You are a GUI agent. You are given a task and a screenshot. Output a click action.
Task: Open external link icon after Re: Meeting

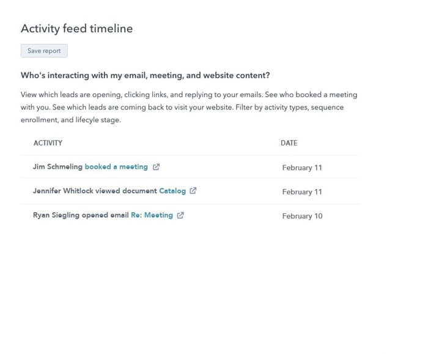click(180, 215)
